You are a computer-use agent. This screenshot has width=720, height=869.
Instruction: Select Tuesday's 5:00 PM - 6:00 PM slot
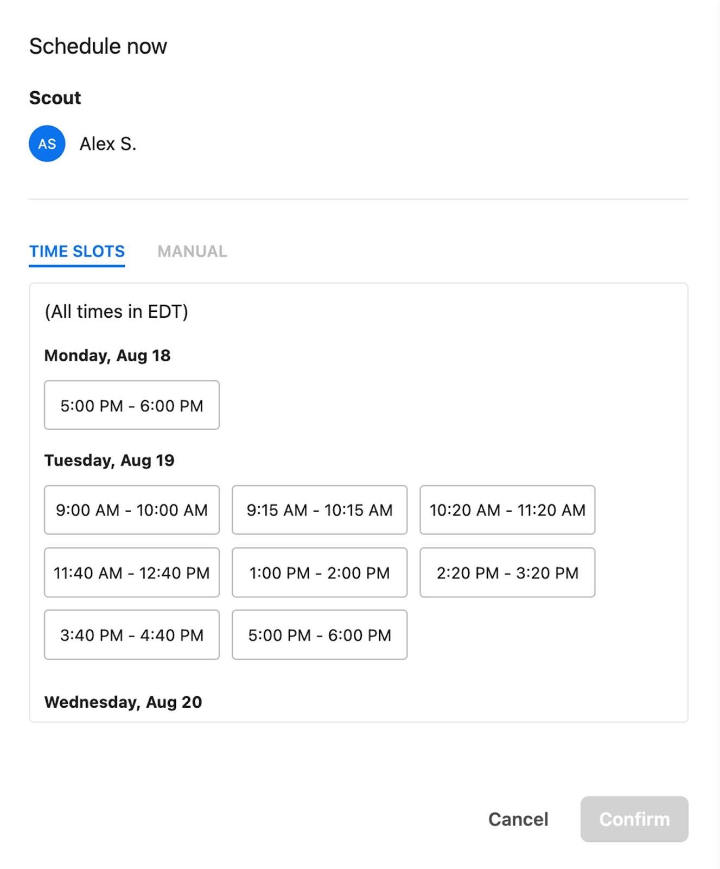[320, 635]
